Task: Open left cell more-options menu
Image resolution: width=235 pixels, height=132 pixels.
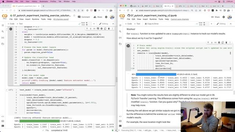Action: (x=112, y=29)
